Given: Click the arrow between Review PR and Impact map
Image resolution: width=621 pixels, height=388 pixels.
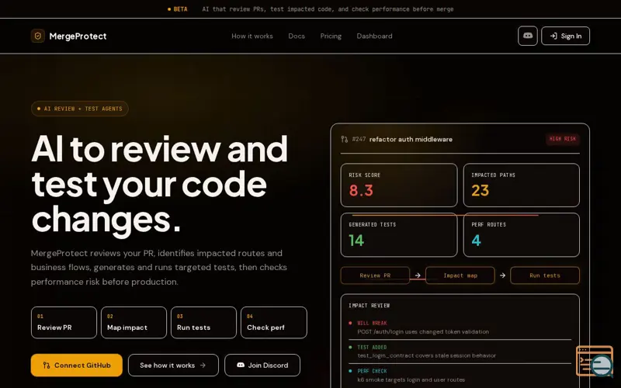Looking at the screenshot, I should (418, 275).
